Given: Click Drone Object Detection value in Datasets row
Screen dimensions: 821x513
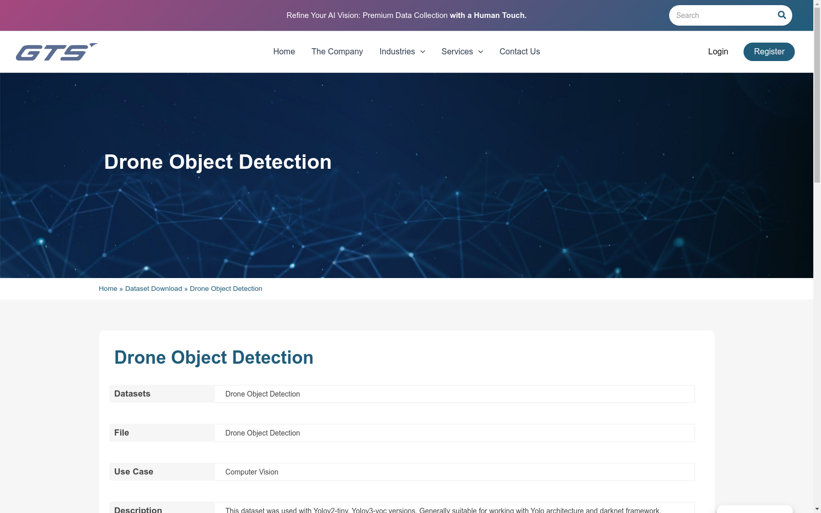Looking at the screenshot, I should click(x=262, y=394).
